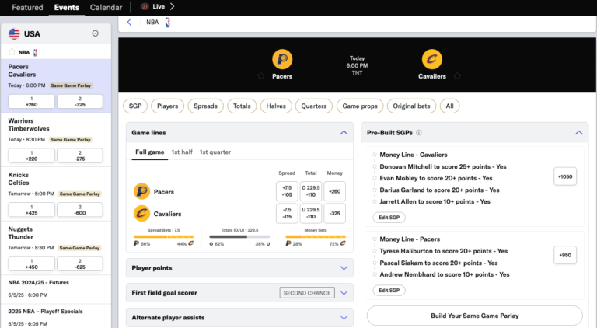597x328 pixels.
Task: Select Over 229.5 total at -110
Action: pyautogui.click(x=311, y=191)
